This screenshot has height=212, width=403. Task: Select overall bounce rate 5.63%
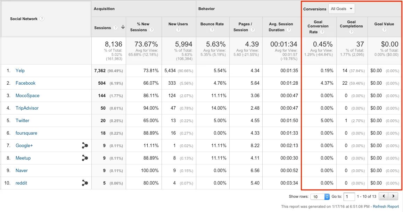tap(216, 44)
